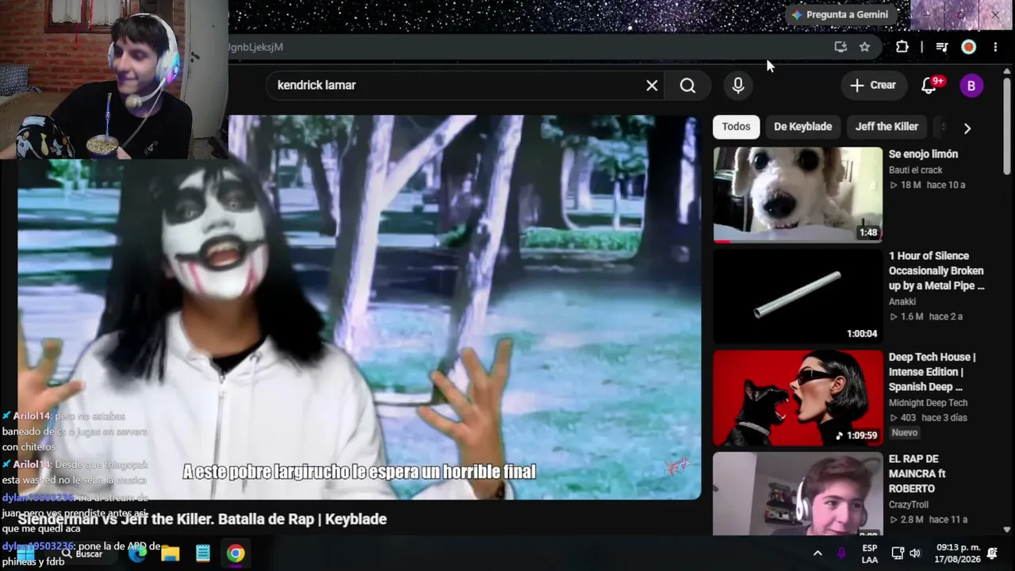Open the Chrome extensions puzzle icon
1015x571 pixels.
pyautogui.click(x=902, y=47)
